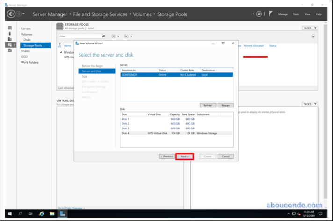The image size is (334, 221).
Task: Click the back navigation arrow in Server Manager
Action: point(11,14)
